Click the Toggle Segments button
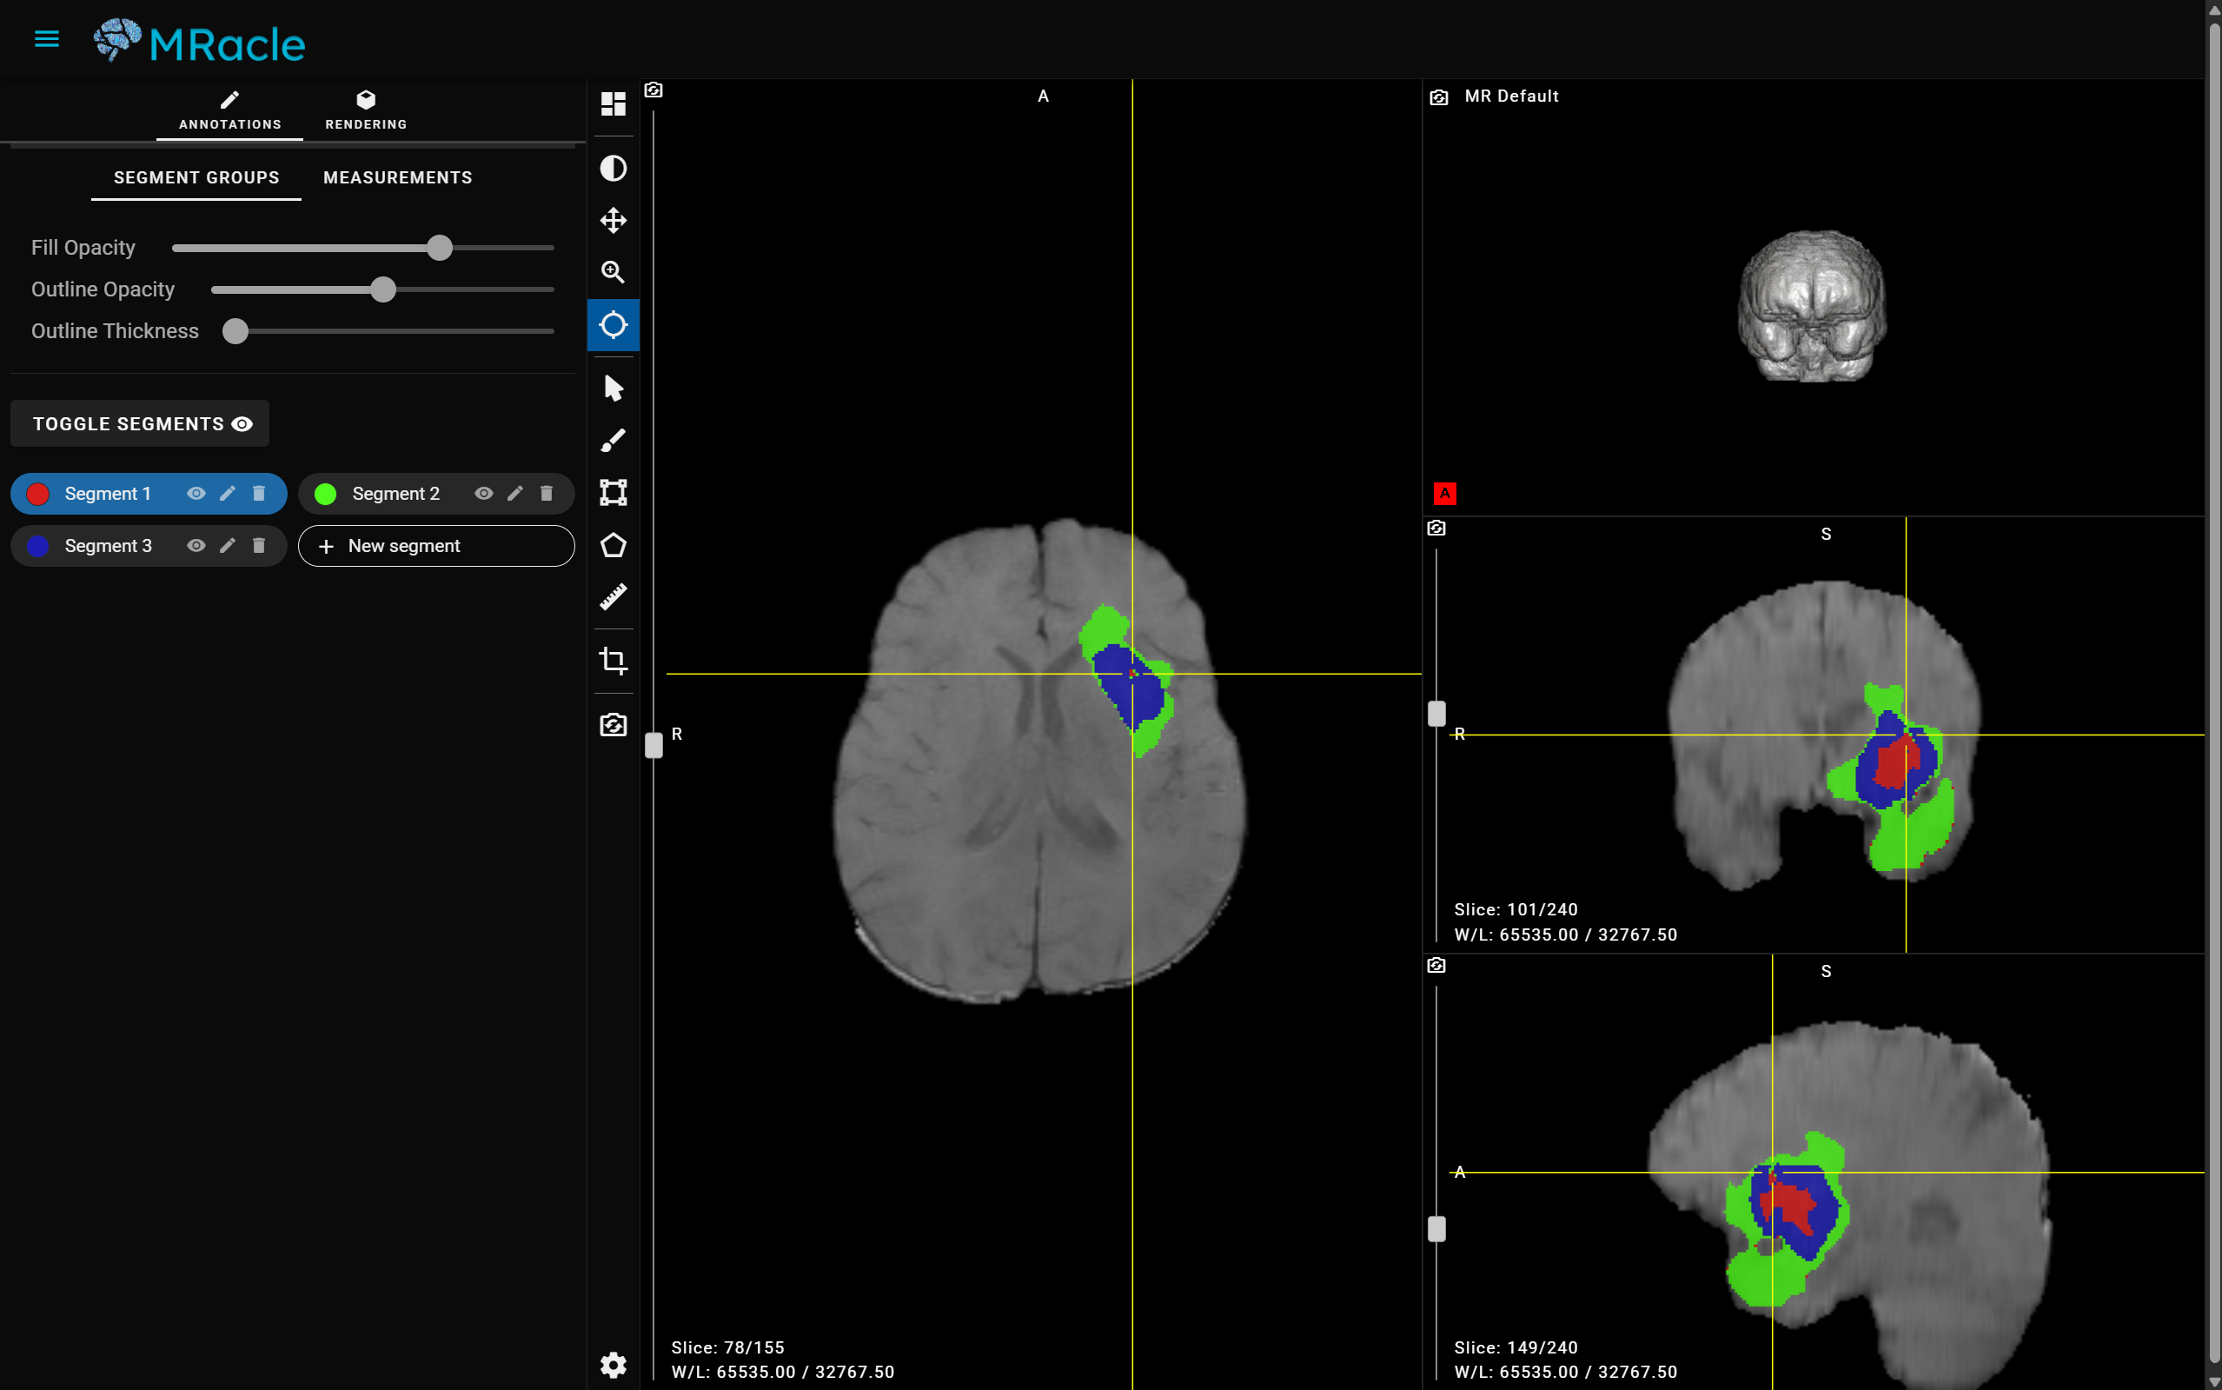Image resolution: width=2222 pixels, height=1390 pixels. click(139, 422)
